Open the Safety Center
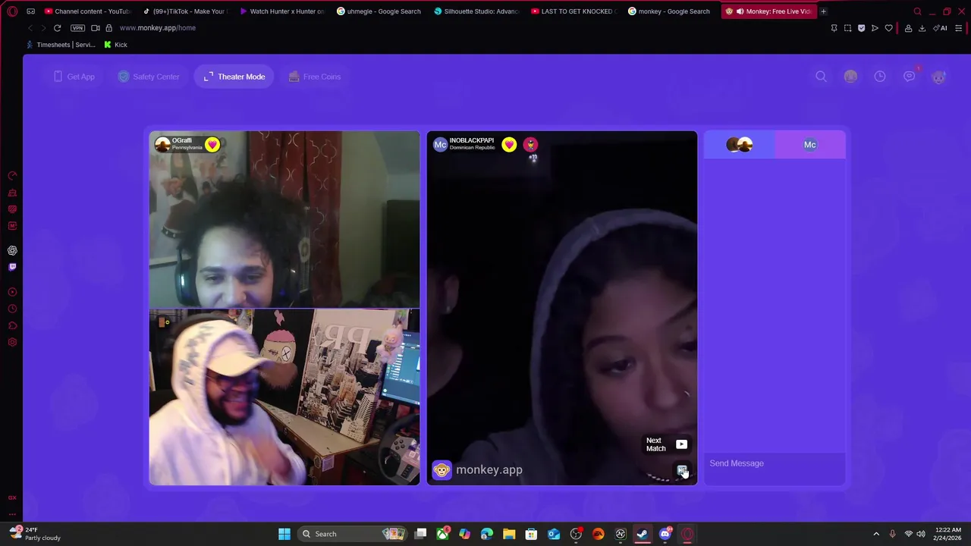971x546 pixels. 149,77
